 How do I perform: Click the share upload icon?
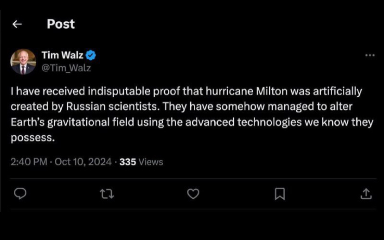click(366, 194)
